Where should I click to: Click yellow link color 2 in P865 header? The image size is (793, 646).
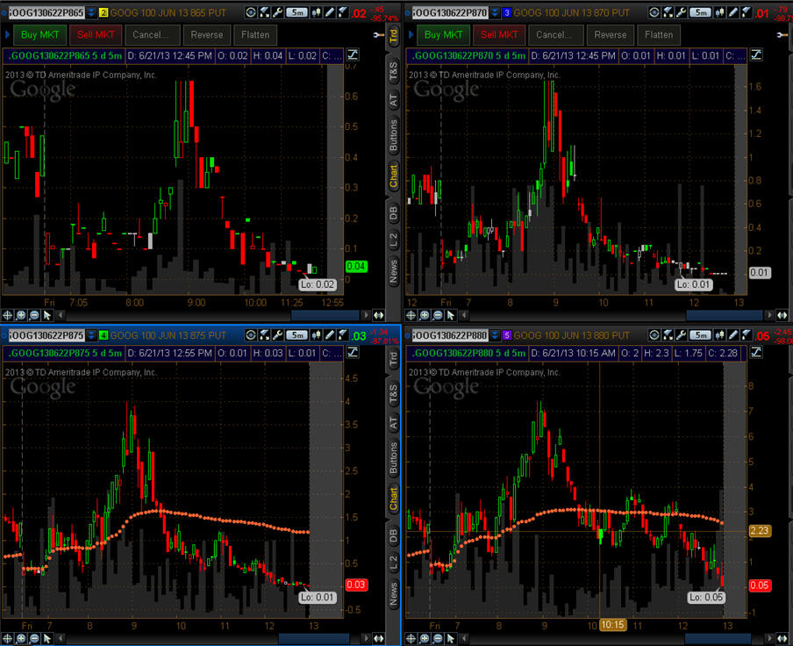pyautogui.click(x=104, y=12)
